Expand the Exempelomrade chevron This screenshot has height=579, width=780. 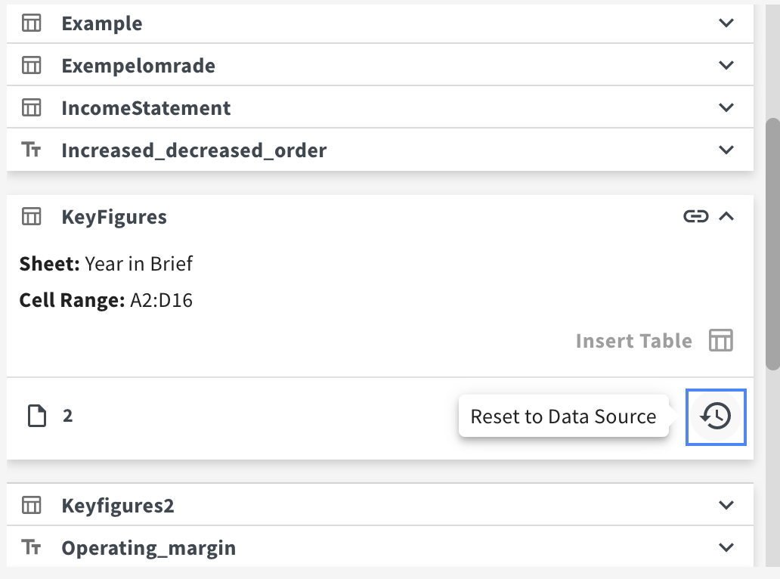point(726,65)
